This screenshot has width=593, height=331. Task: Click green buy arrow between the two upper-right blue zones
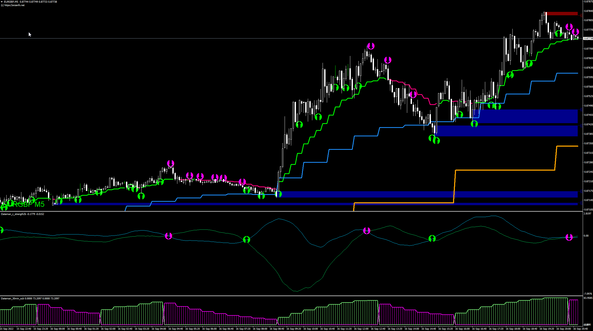474,124
